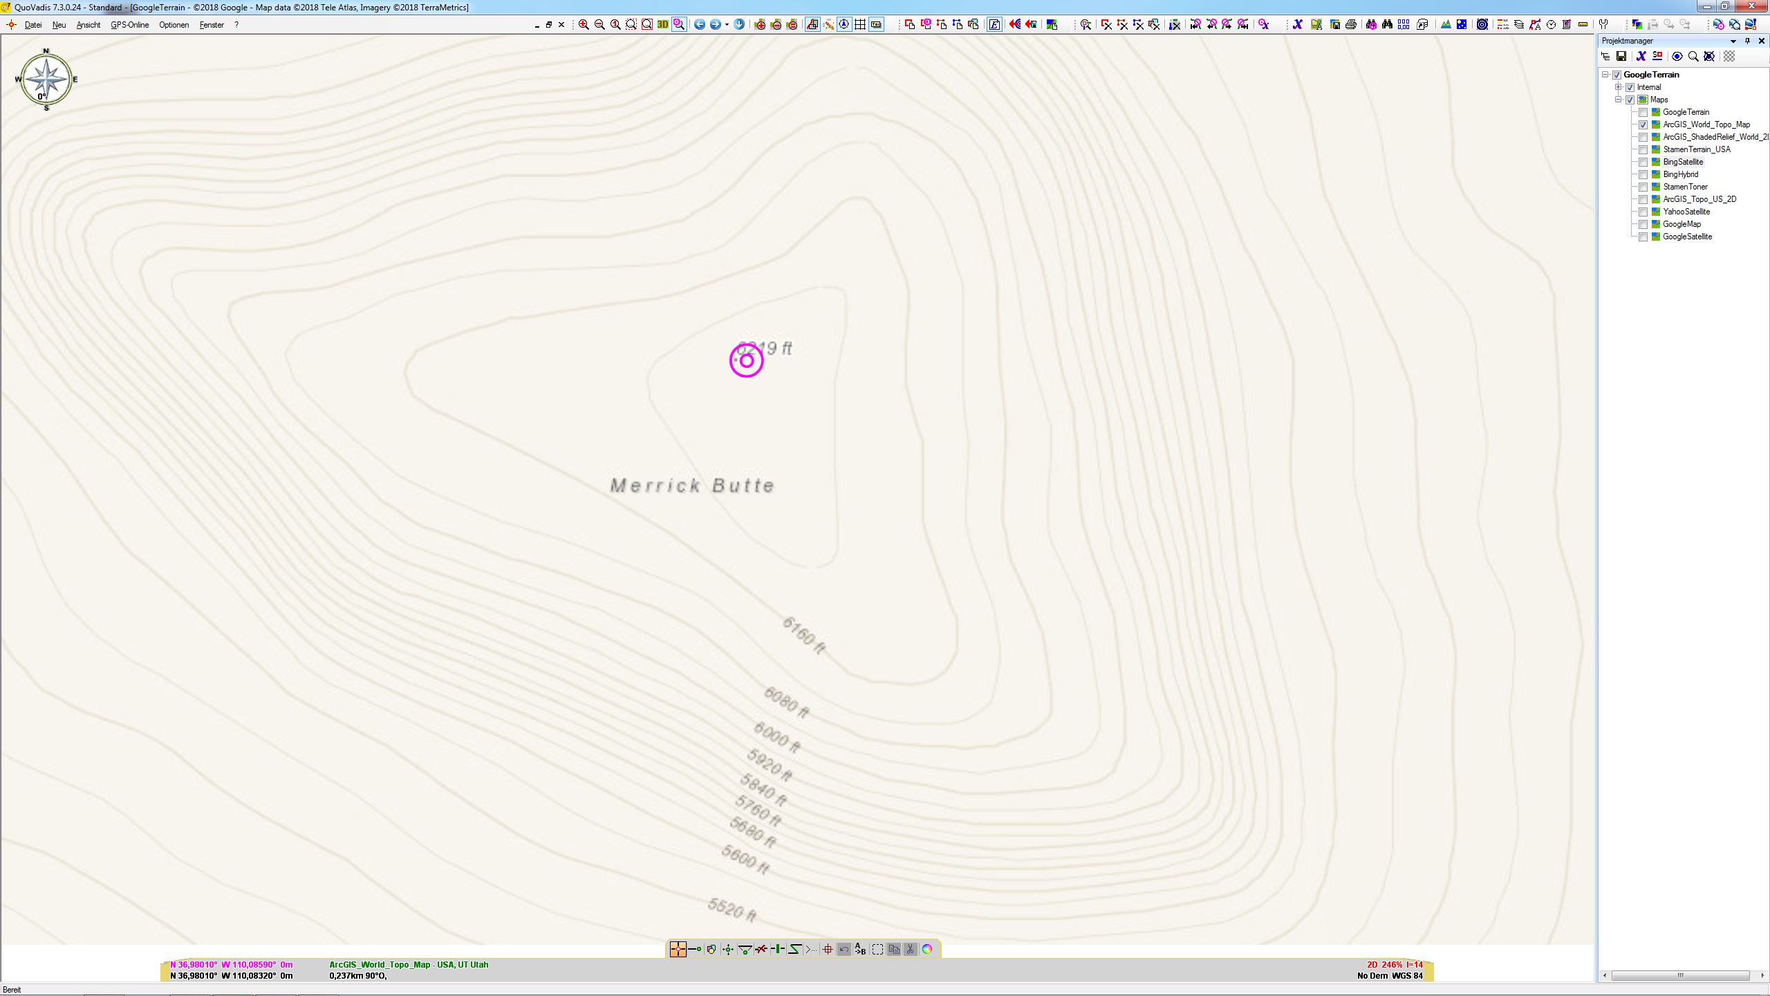Click the green mountain elevation profile icon
Viewport: 1770px width, 996px height.
[1446, 25]
